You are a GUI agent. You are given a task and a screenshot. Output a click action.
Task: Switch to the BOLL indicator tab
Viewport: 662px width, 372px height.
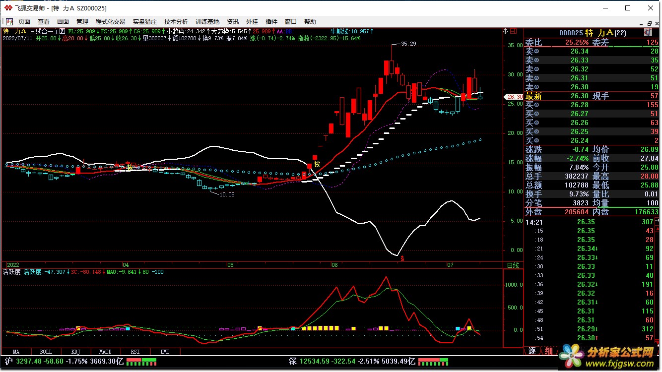click(46, 352)
